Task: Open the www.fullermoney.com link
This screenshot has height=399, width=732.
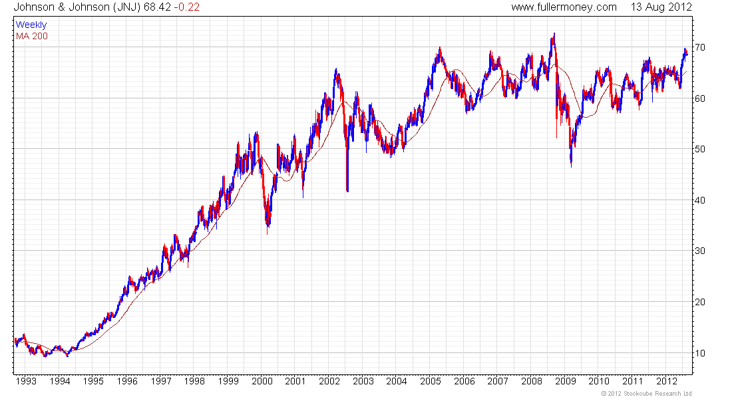Action: [x=564, y=7]
